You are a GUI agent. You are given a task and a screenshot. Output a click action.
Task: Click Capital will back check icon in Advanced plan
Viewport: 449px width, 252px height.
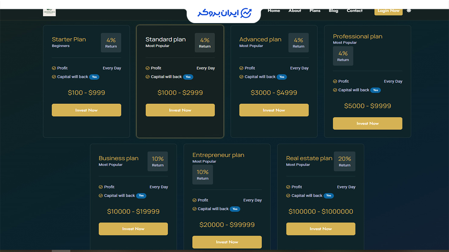pyautogui.click(x=241, y=77)
